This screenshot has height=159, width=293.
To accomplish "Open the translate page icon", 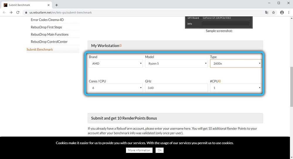I will tap(267, 13).
